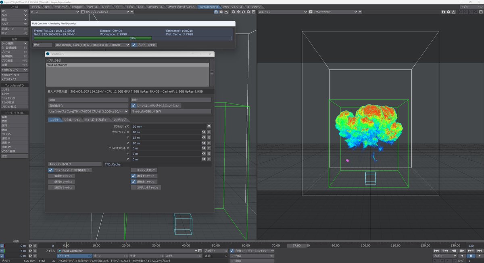Step back one frame icon
Image resolution: width=484 pixels, height=263 pixels.
(x=454, y=251)
